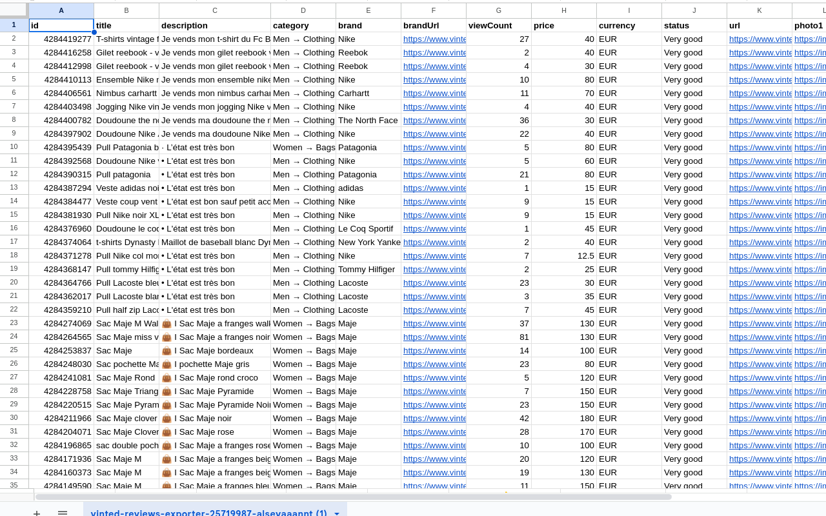The height and width of the screenshot is (516, 826).
Task: Select row 1 by its row number
Action: point(14,25)
